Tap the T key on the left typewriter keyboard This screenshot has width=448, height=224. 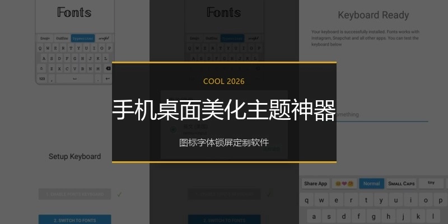pyautogui.click(x=71, y=48)
